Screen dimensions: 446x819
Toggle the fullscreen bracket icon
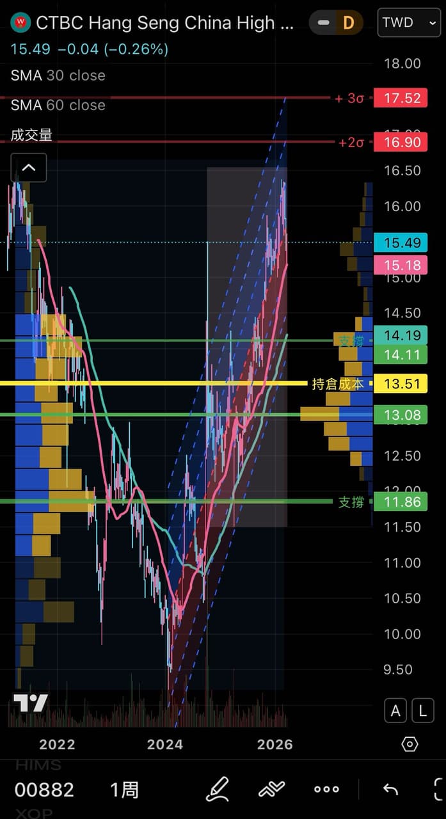[439, 789]
